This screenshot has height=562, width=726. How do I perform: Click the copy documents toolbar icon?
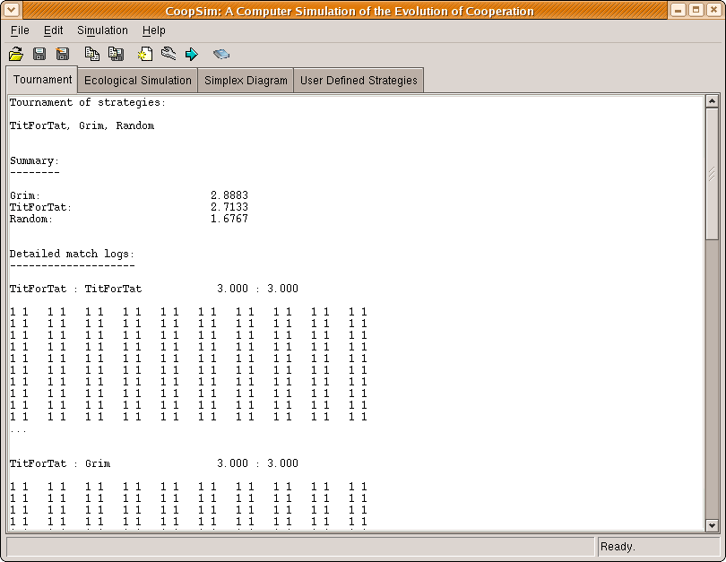tap(91, 54)
